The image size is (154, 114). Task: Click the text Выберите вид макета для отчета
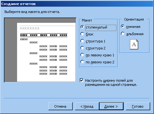tap(32, 12)
